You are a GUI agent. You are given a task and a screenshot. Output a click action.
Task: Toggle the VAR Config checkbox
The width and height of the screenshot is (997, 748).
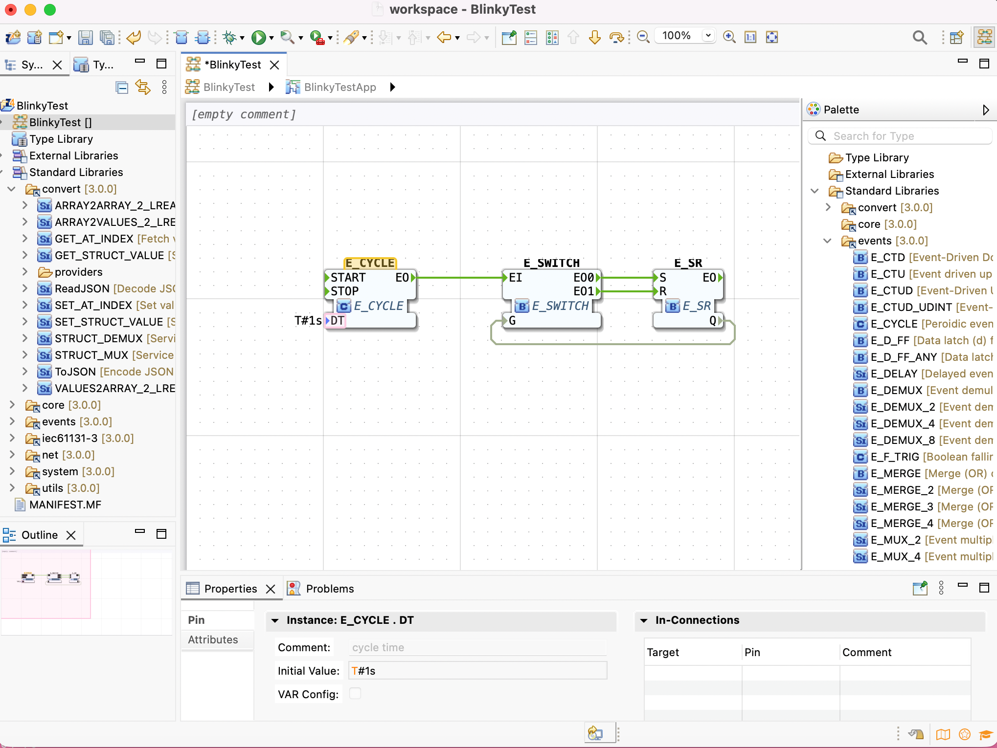point(355,693)
